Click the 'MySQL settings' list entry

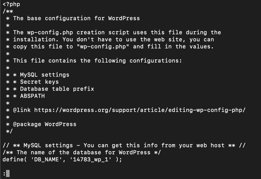(45, 75)
